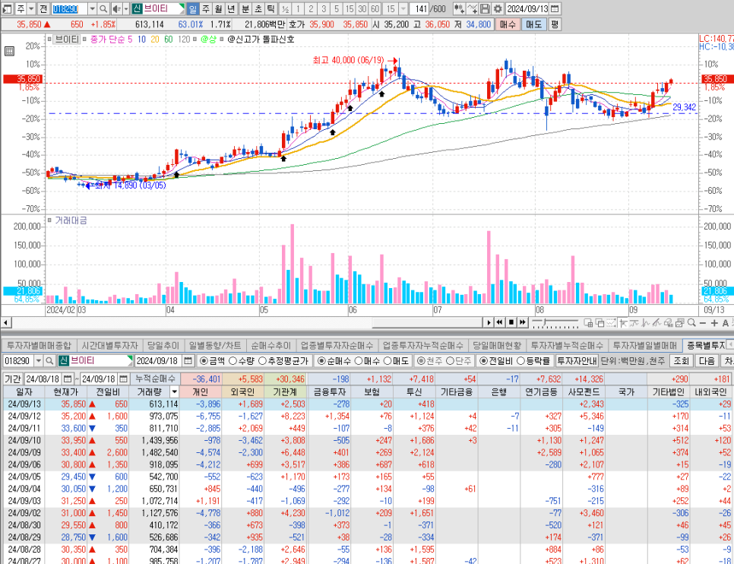Expand stock code dropdown in lower panel

(38, 361)
